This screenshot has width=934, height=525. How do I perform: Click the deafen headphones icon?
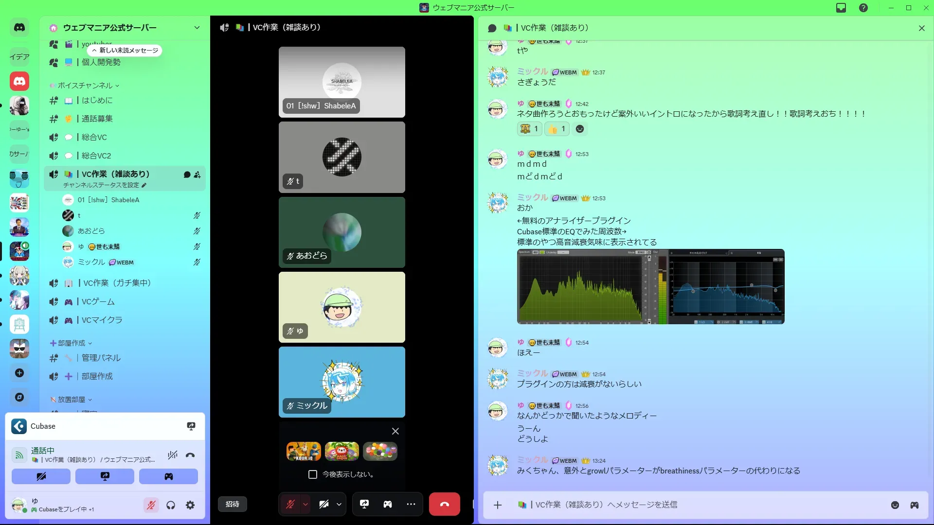click(x=171, y=506)
